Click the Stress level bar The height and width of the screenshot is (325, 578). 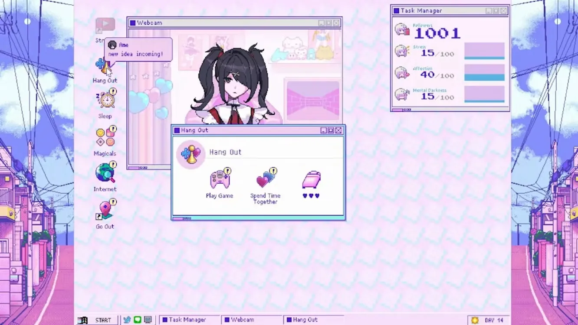click(484, 51)
